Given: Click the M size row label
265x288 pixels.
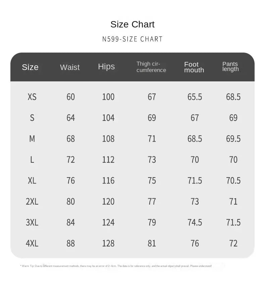Looking at the screenshot, I should point(32,139).
